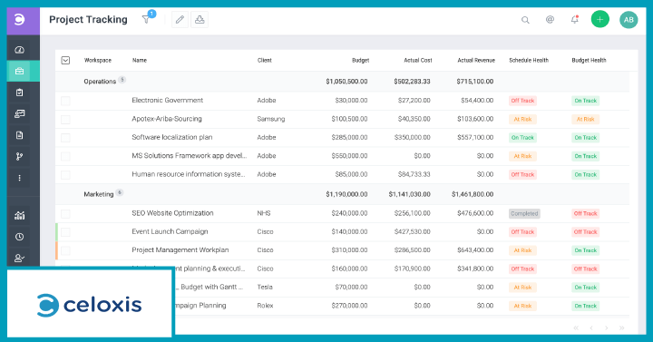Viewport: 653px width, 342px height.
Task: Check the Project Management Workplan checkbox
Action: coord(65,250)
